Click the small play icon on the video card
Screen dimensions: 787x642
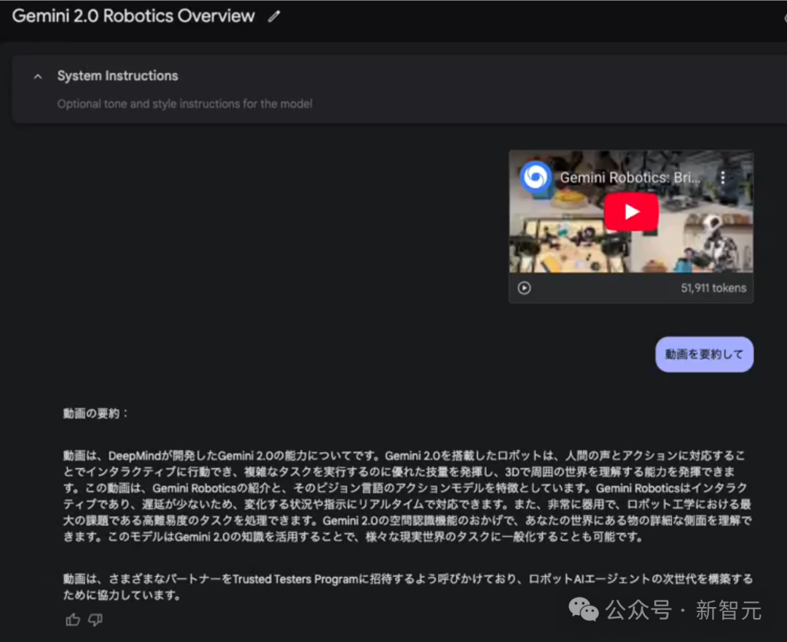[x=524, y=288]
